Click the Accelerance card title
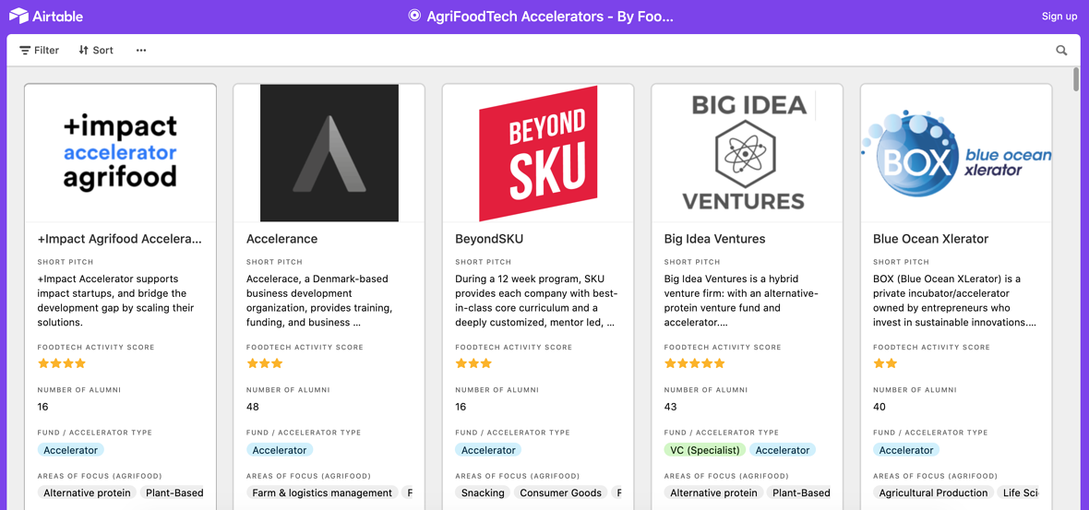The height and width of the screenshot is (510, 1089). coord(282,239)
